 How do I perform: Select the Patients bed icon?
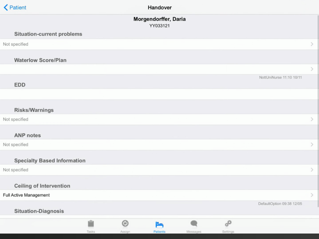tap(159, 225)
